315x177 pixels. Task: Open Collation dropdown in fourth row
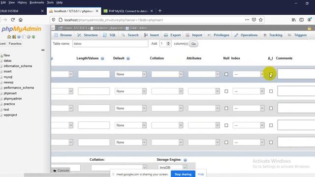point(167,125)
